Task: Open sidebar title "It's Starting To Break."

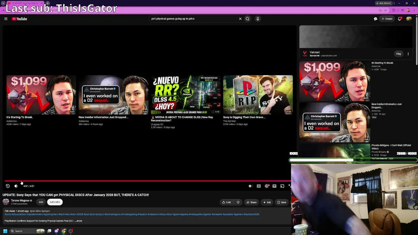Action: (x=382, y=63)
